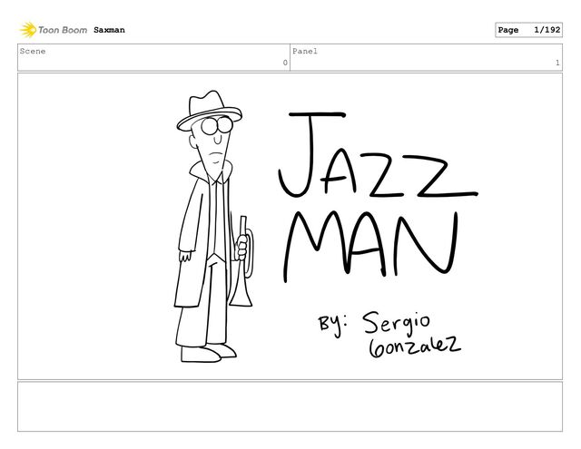Select the panel number 1
This screenshot has width=581, height=449.
tap(557, 63)
